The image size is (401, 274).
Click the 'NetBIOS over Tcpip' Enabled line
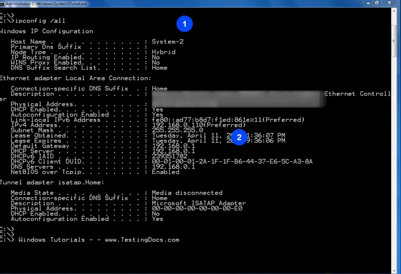pyautogui.click(x=95, y=172)
